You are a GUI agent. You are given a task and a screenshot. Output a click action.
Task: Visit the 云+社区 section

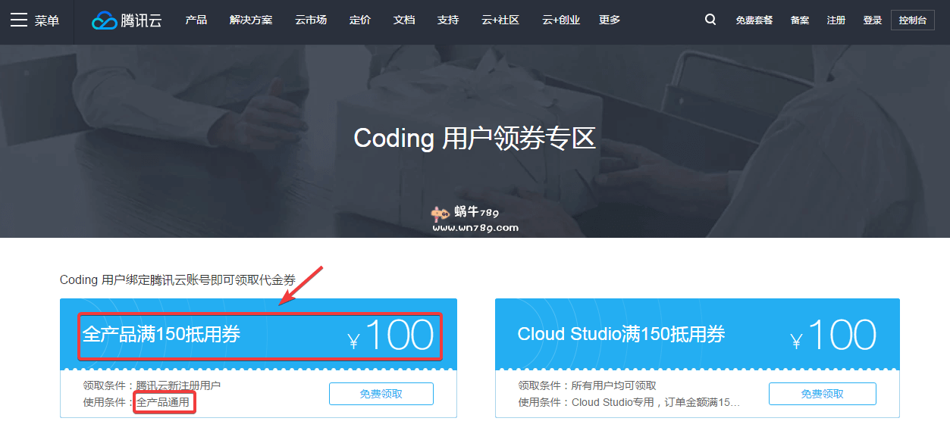coord(500,20)
